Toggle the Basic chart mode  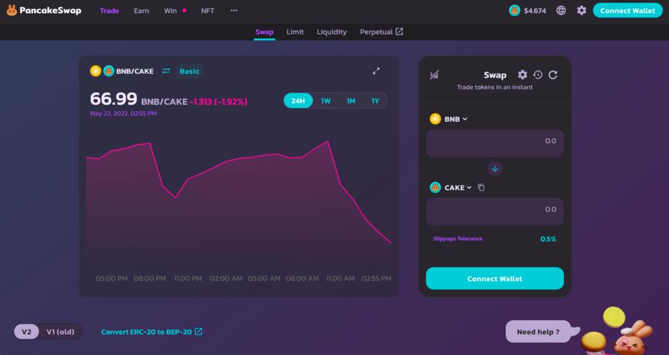click(x=189, y=71)
